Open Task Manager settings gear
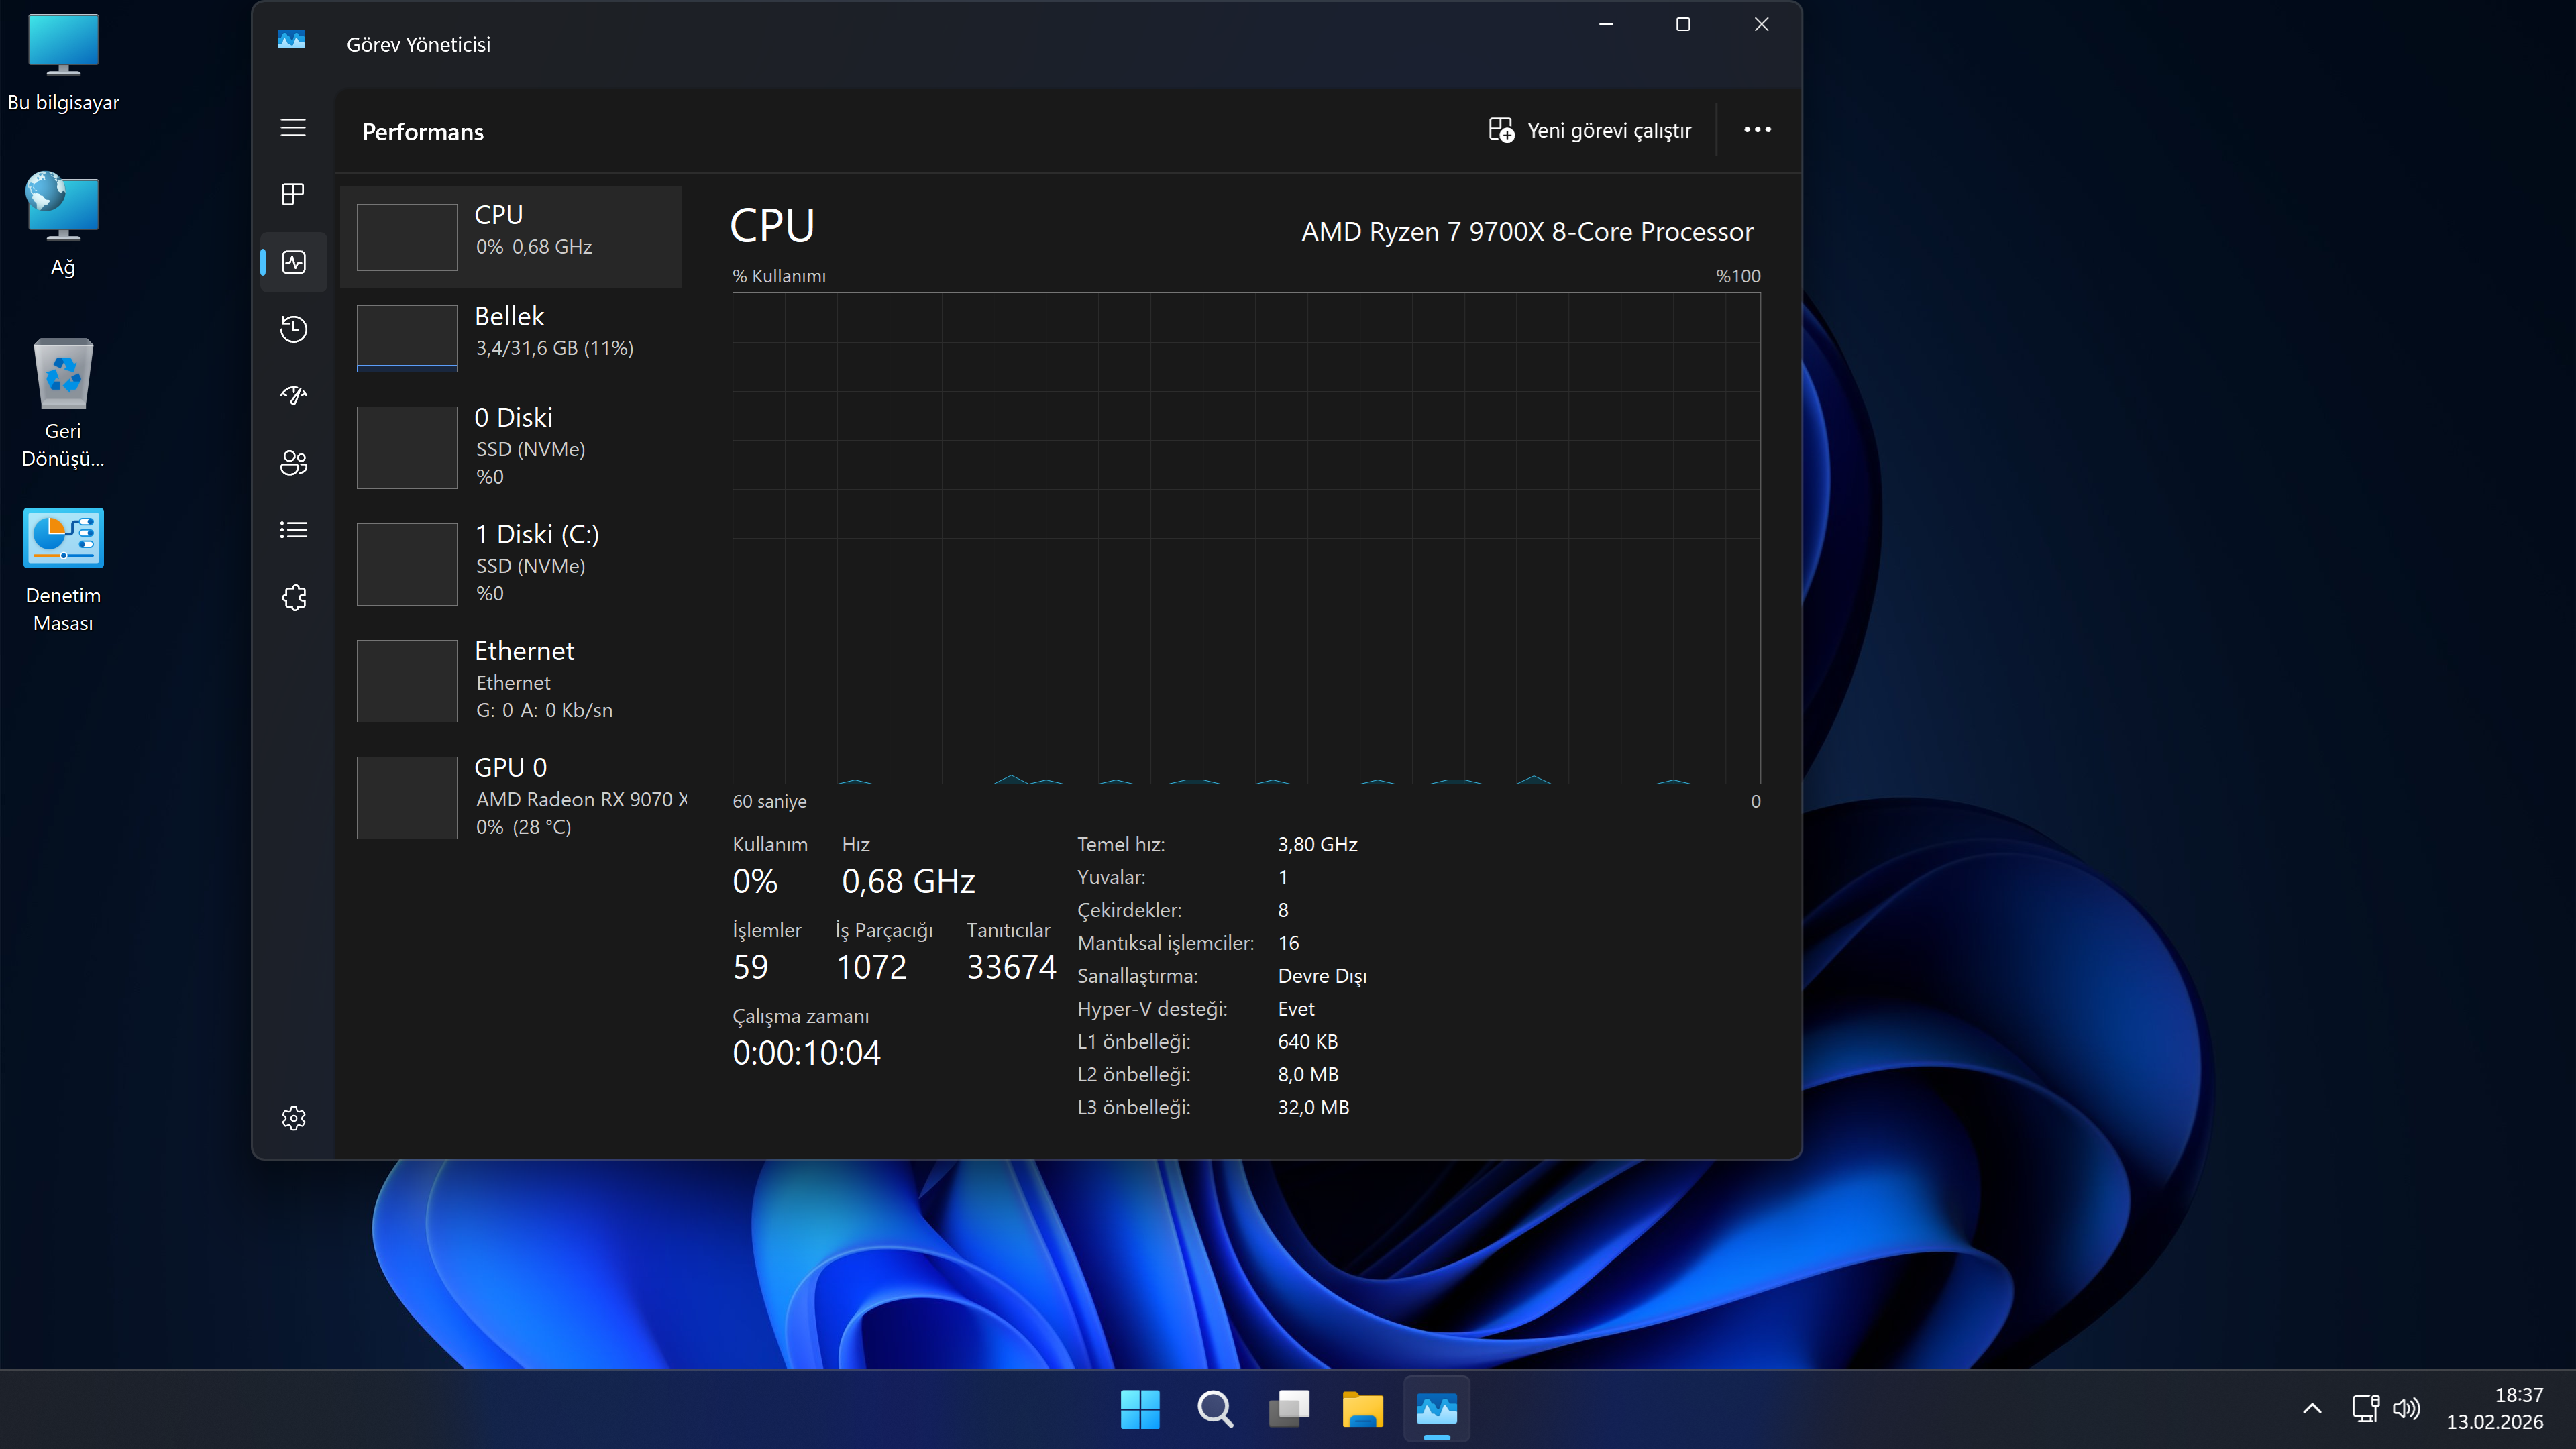Image resolution: width=2576 pixels, height=1449 pixels. click(x=293, y=1118)
